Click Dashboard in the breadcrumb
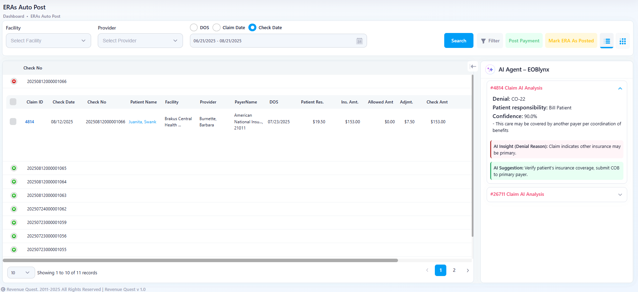The image size is (638, 292). point(14,16)
